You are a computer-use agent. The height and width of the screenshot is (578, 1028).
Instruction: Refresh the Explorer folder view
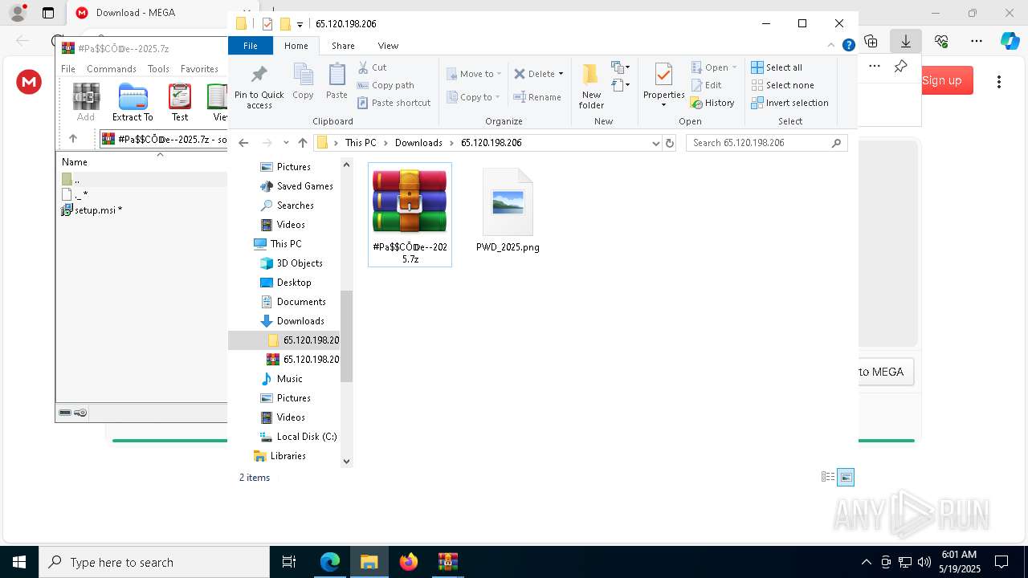(x=670, y=143)
